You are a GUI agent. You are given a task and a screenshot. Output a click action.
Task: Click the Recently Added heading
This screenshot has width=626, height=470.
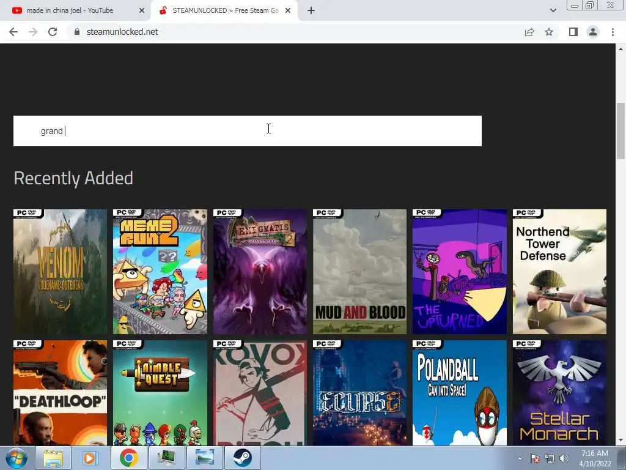click(x=73, y=178)
